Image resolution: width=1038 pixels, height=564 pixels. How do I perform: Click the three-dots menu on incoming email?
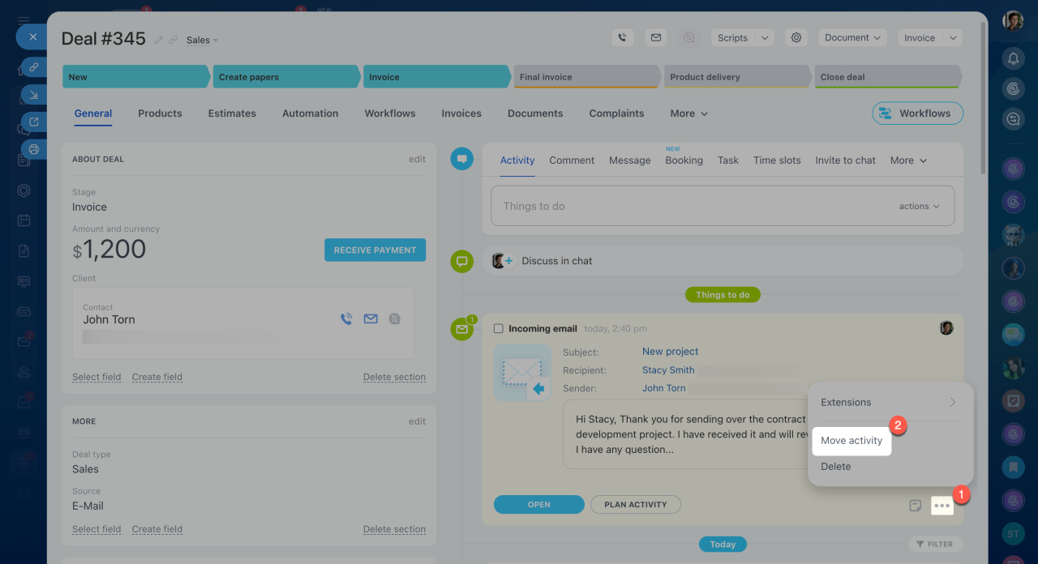click(941, 505)
